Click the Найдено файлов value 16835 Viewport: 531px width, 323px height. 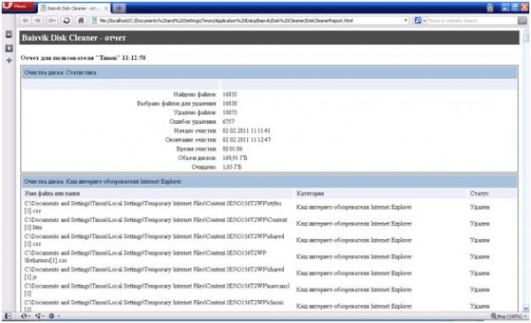click(x=229, y=94)
